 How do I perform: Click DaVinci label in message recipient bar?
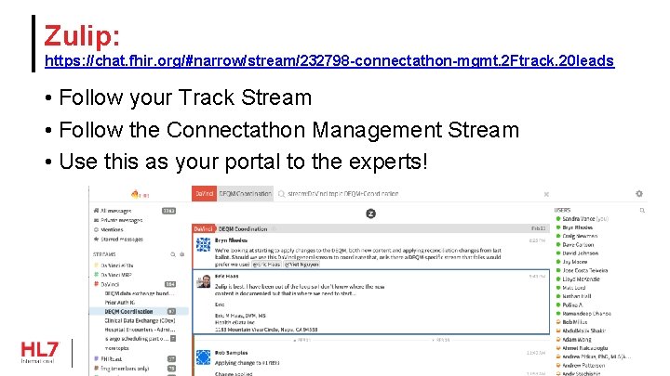click(x=204, y=229)
